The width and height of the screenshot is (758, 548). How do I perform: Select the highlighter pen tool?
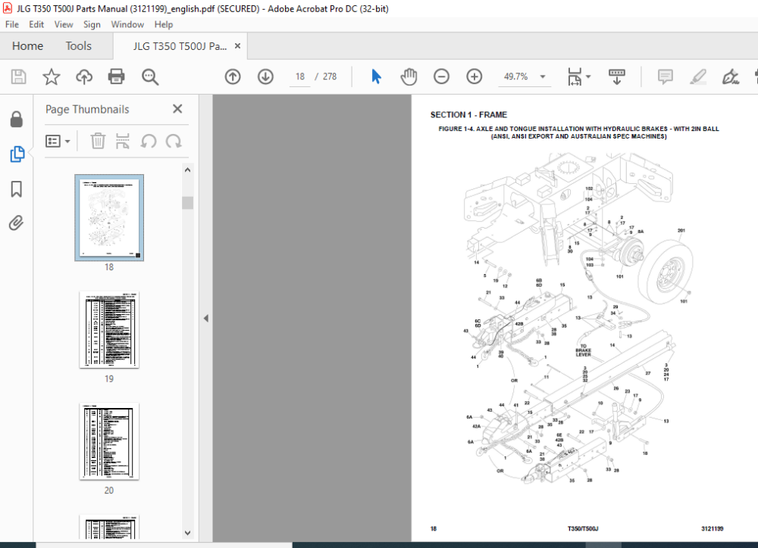(x=697, y=76)
